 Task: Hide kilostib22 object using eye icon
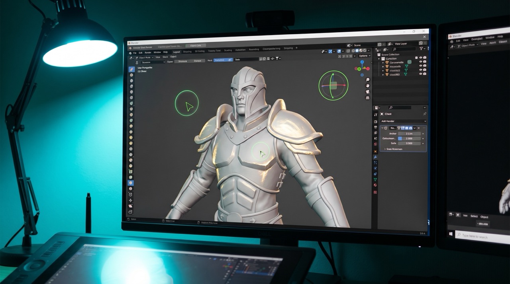421,70
